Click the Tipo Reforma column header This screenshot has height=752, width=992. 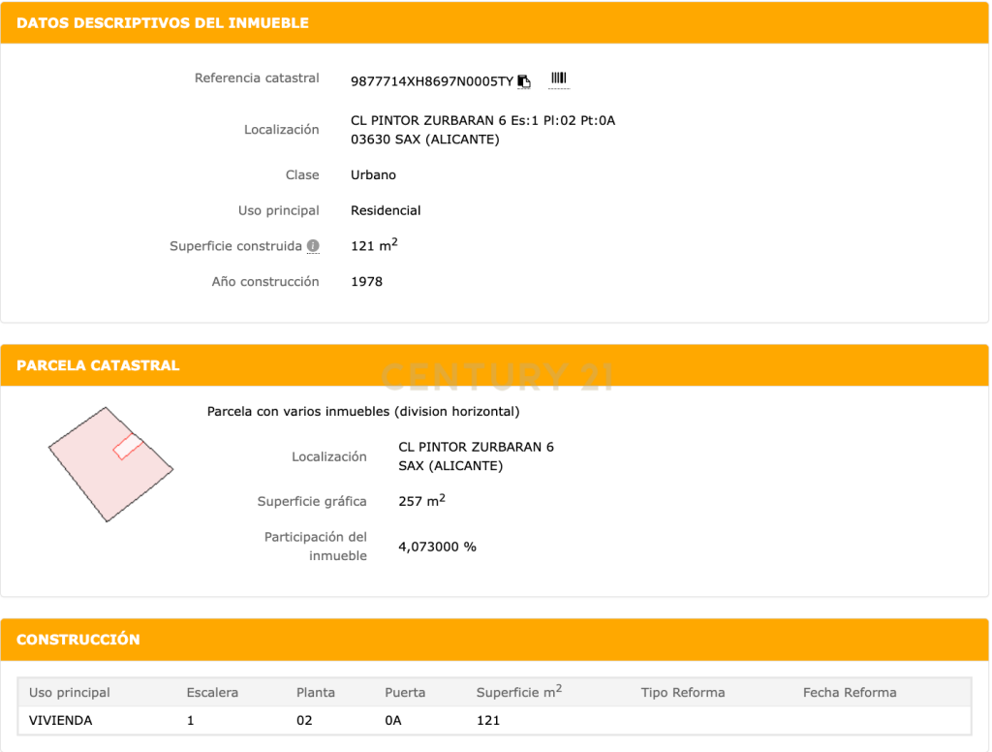tap(682, 693)
